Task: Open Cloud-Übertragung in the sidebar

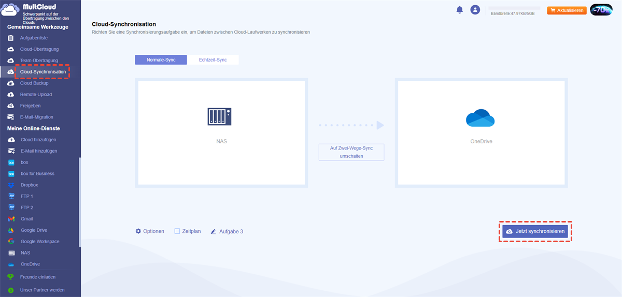Action: pyautogui.click(x=39, y=50)
